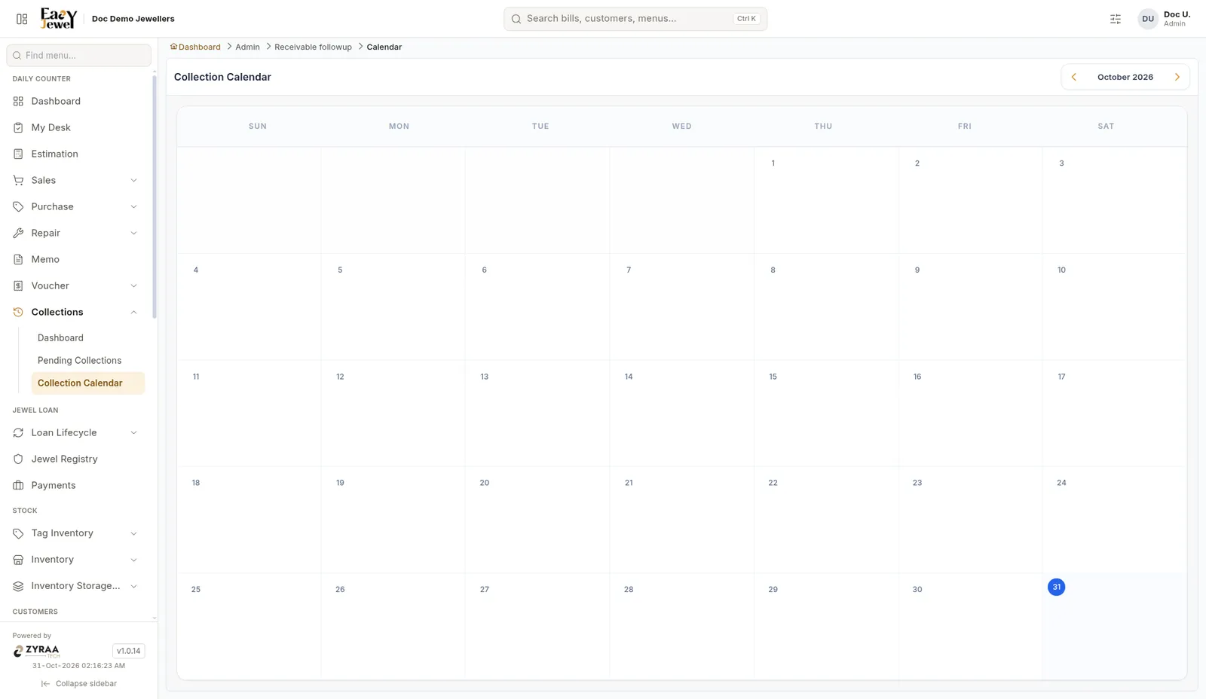Focus the global search bills field
Screen dimensions: 1206x699
pos(635,19)
